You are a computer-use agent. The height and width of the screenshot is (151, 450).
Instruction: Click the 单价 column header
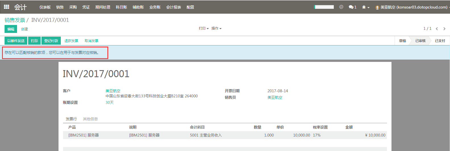[280, 127]
